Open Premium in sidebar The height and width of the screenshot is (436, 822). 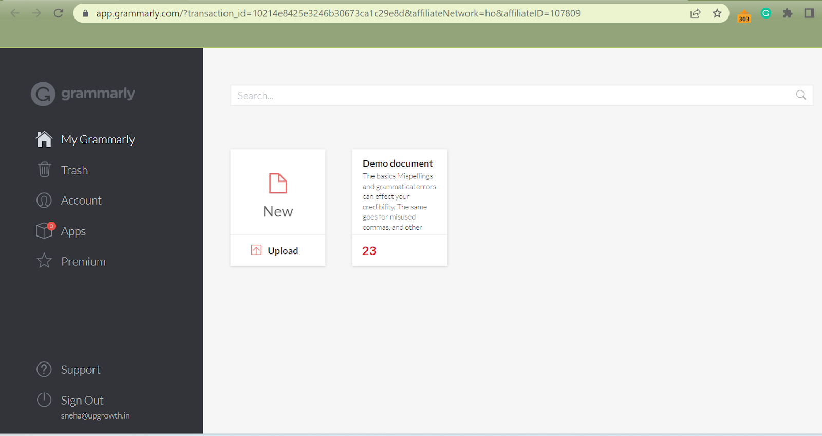[83, 261]
